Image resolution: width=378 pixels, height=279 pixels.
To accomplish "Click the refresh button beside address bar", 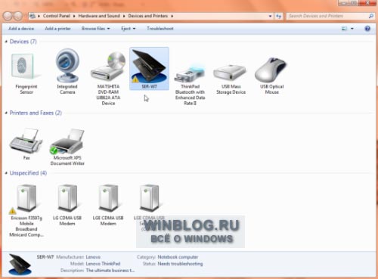I will coord(278,16).
